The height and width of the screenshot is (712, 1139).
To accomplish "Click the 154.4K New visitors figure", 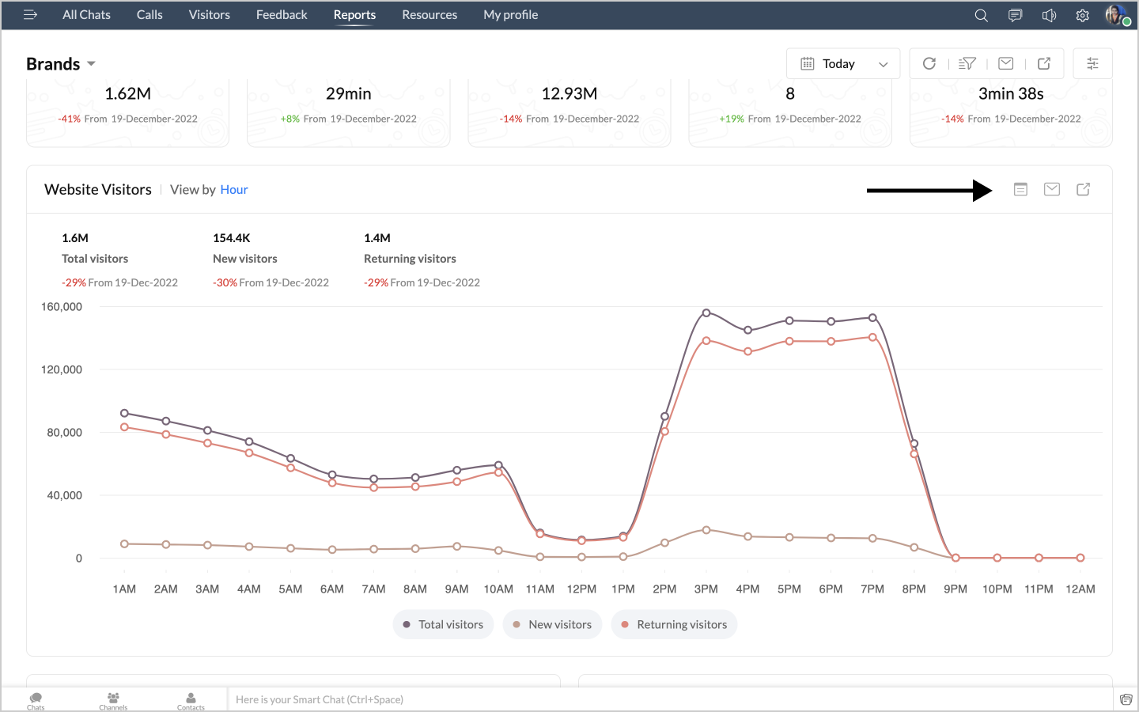I will coord(232,238).
